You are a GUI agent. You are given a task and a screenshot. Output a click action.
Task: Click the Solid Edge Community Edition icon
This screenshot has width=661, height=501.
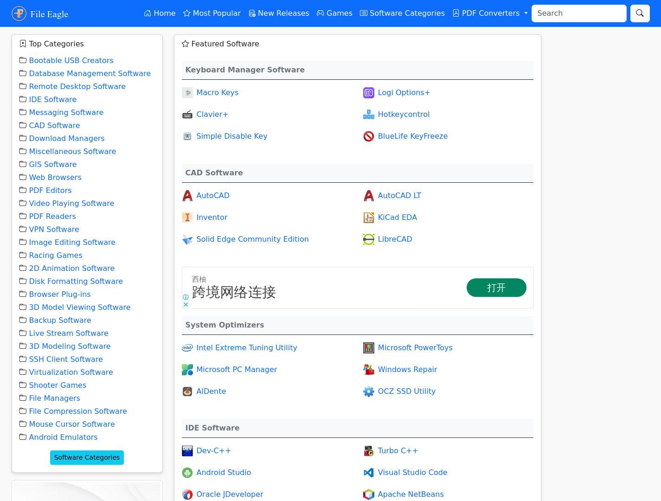[x=187, y=239]
